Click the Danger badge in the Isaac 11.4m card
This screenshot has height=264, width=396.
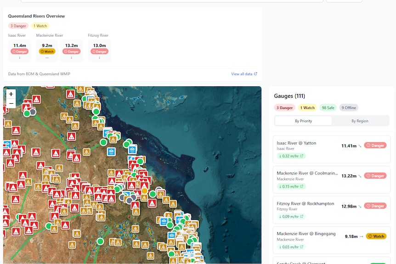click(x=19, y=51)
